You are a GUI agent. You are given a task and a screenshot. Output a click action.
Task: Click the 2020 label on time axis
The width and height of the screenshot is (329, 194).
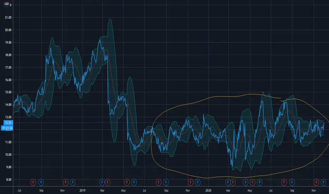click(x=208, y=190)
